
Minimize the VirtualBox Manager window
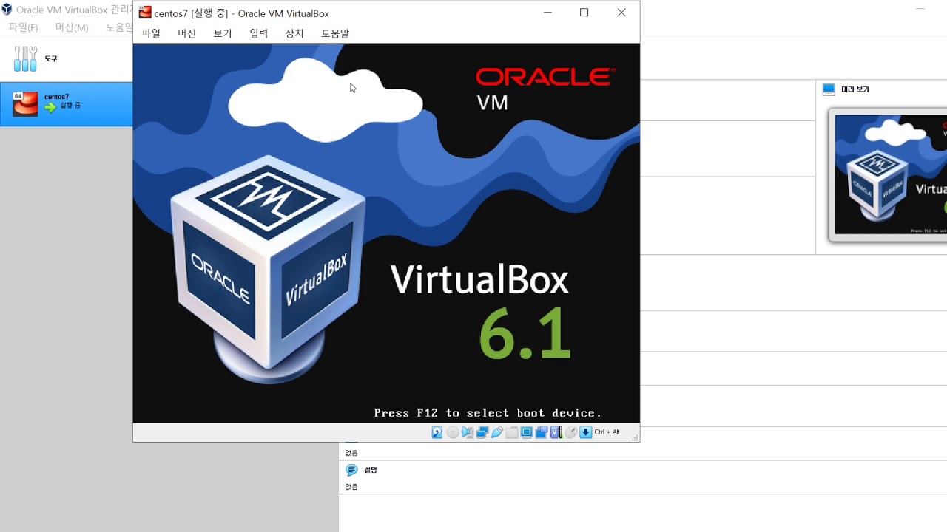(x=920, y=9)
